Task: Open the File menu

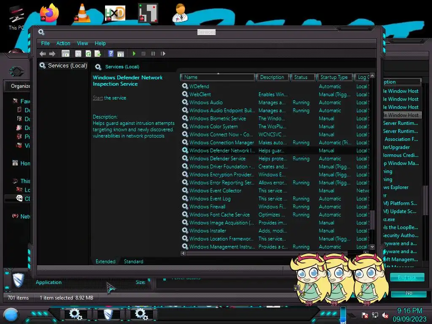Action: [x=46, y=43]
